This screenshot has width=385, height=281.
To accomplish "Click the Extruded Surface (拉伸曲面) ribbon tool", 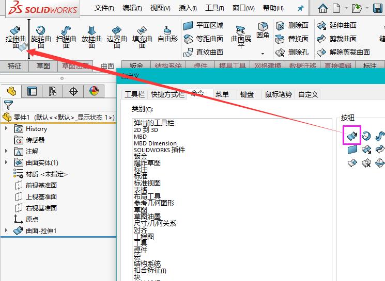I will [x=16, y=37].
